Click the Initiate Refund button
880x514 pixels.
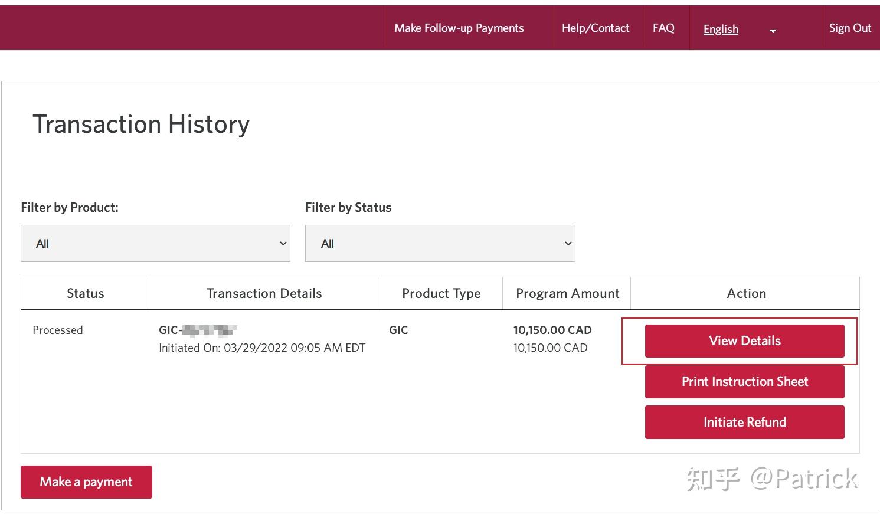tap(744, 423)
